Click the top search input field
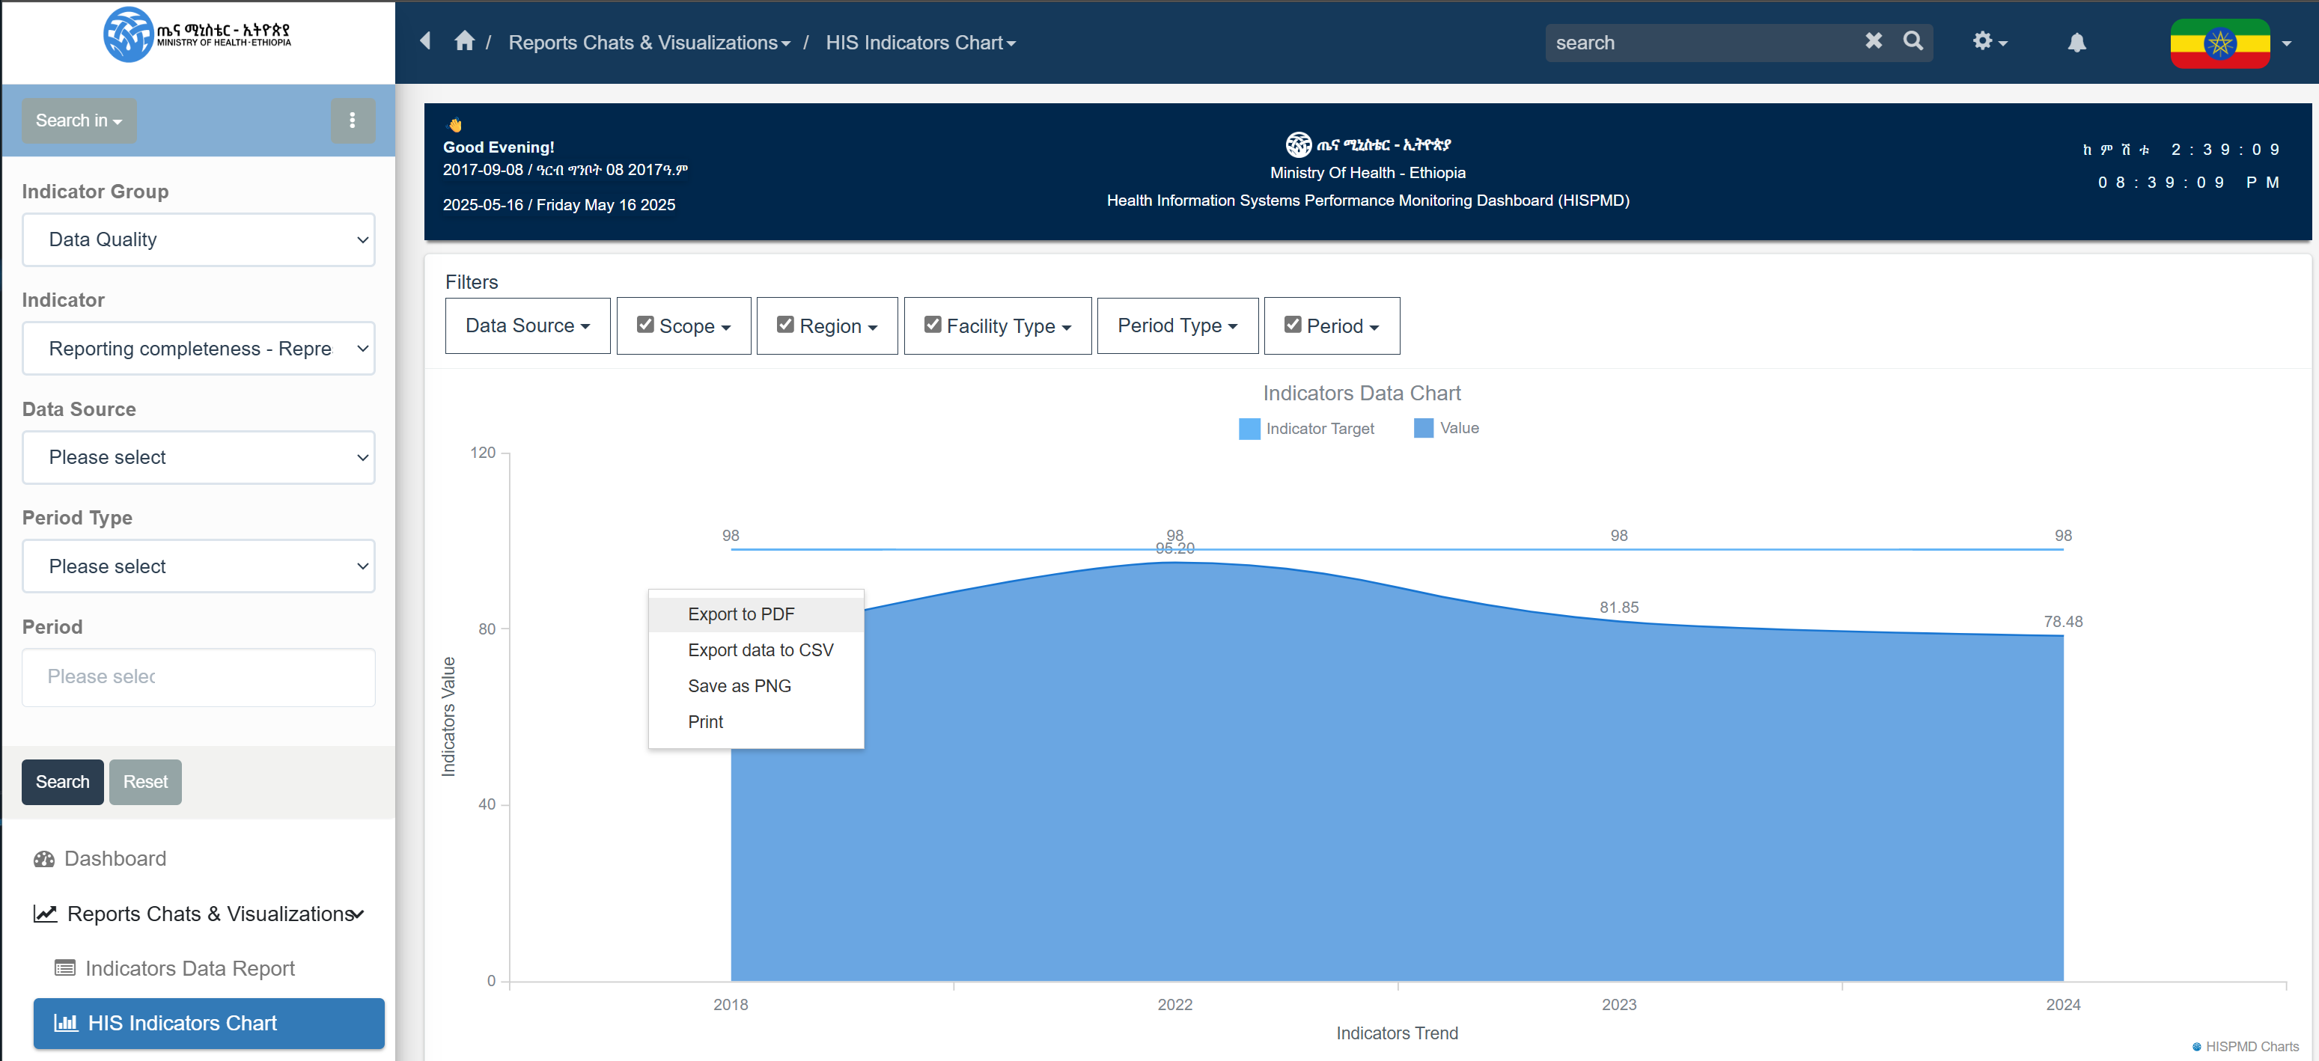 [1701, 43]
